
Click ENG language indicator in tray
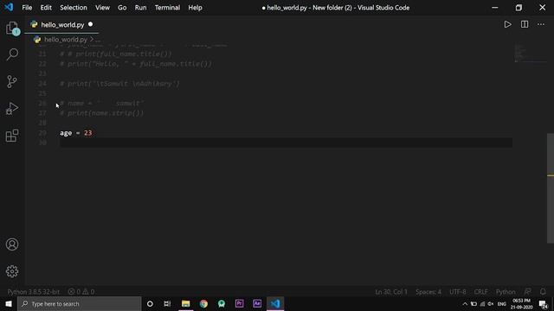point(502,304)
